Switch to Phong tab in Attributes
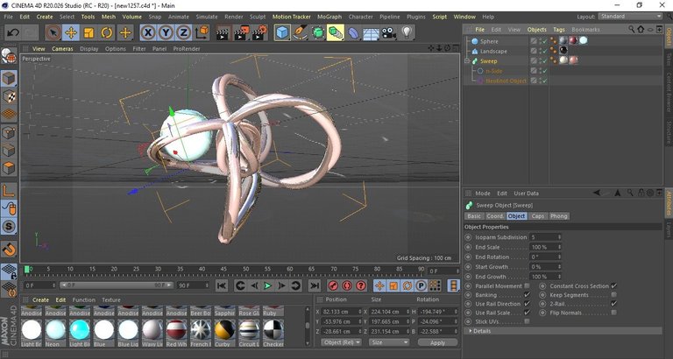This screenshot has height=359, width=673. pyautogui.click(x=558, y=216)
